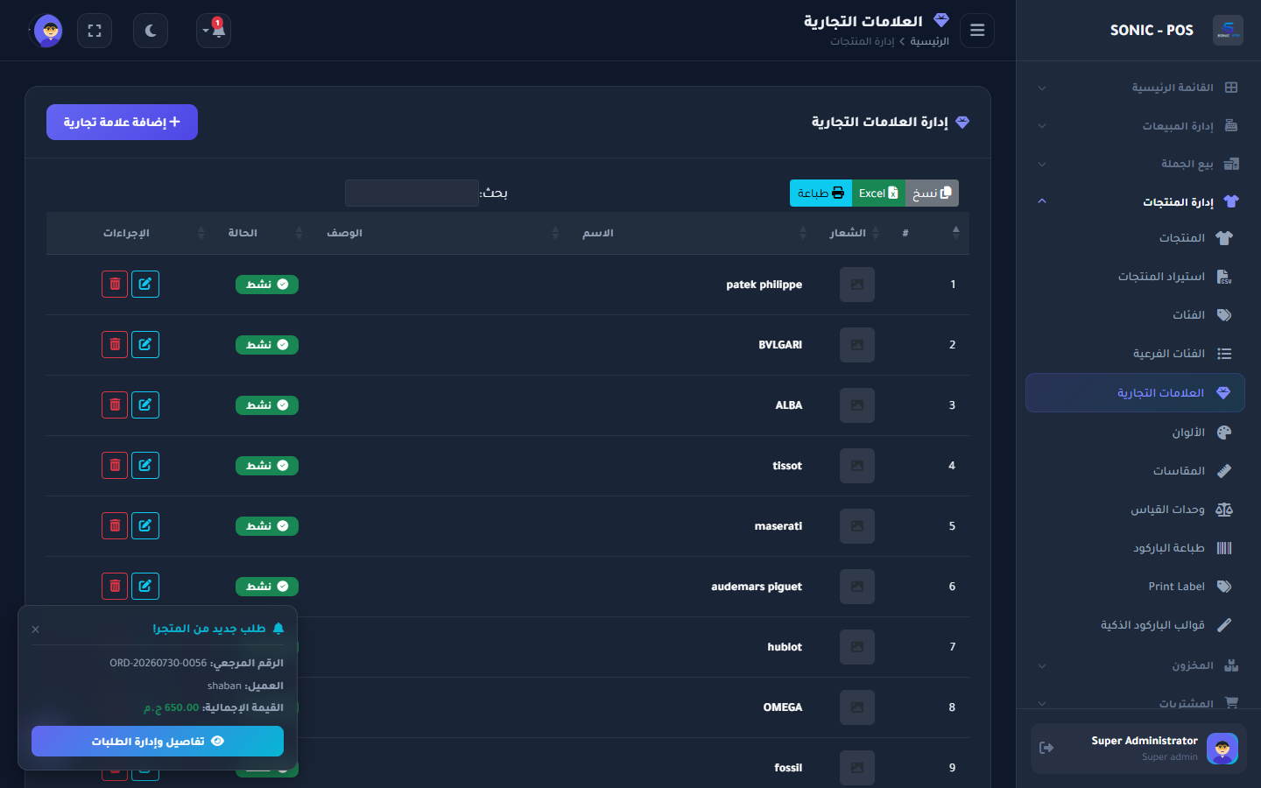This screenshot has height=788, width=1261.
Task: Toggle نشط status for tissot
Action: point(267,466)
